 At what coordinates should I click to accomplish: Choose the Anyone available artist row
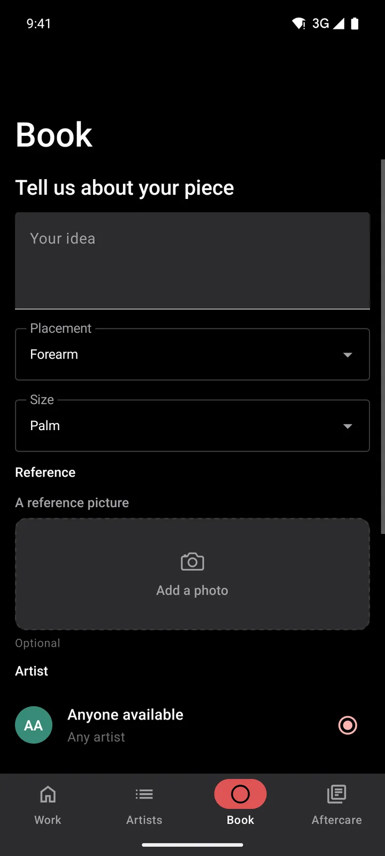192,725
